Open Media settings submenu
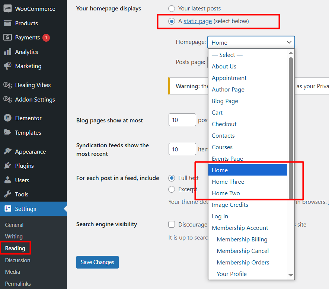The image size is (329, 289). click(13, 272)
